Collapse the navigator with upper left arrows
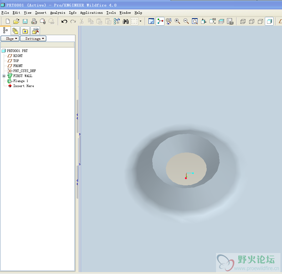Screen dimensions: 282x274 [x=77, y=116]
